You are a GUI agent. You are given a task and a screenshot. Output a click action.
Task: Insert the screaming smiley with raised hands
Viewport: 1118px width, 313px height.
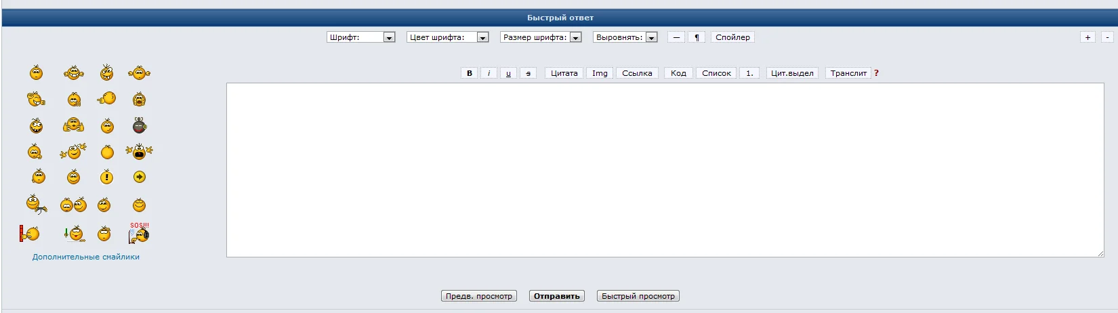(x=139, y=151)
